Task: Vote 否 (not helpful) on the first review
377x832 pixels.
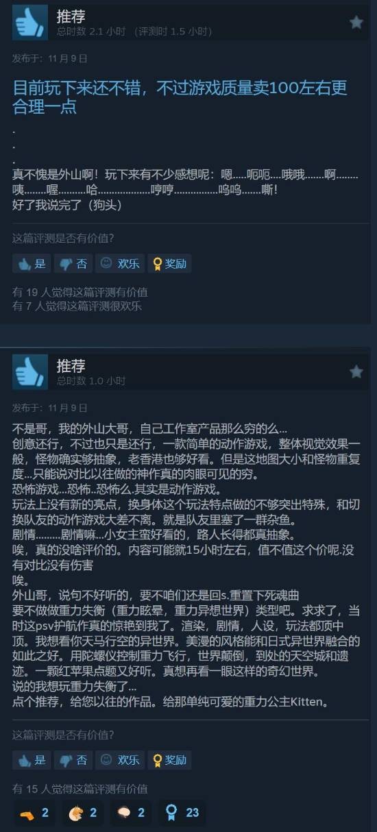Action: pos(73,263)
